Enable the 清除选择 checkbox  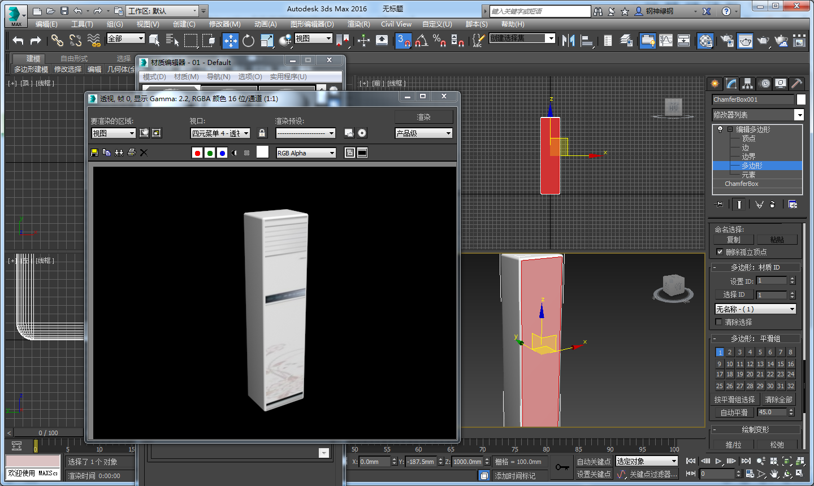[719, 322]
